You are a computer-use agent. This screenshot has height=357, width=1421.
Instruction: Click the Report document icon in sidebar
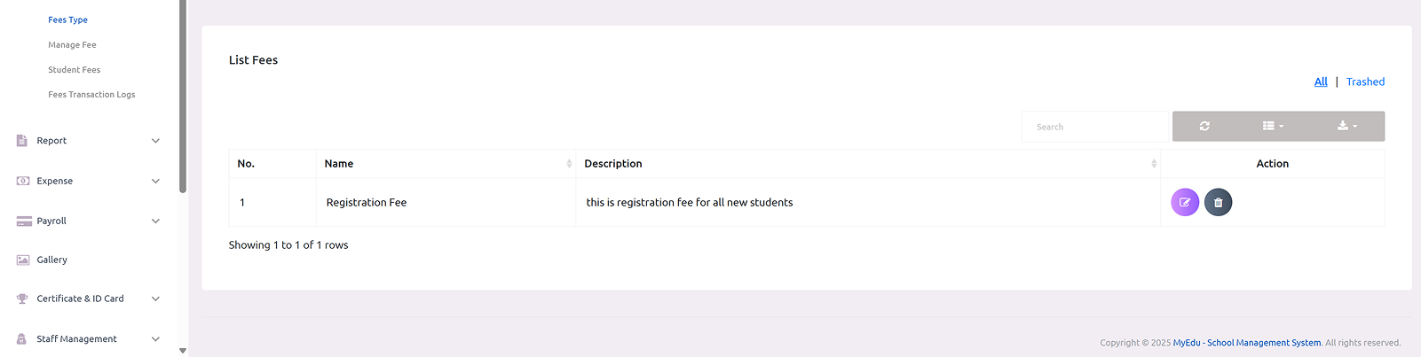[22, 141]
